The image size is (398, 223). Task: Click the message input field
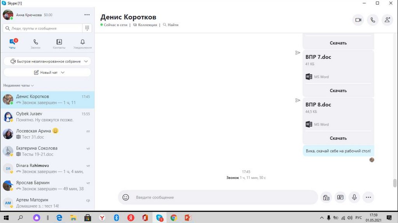coord(222,197)
